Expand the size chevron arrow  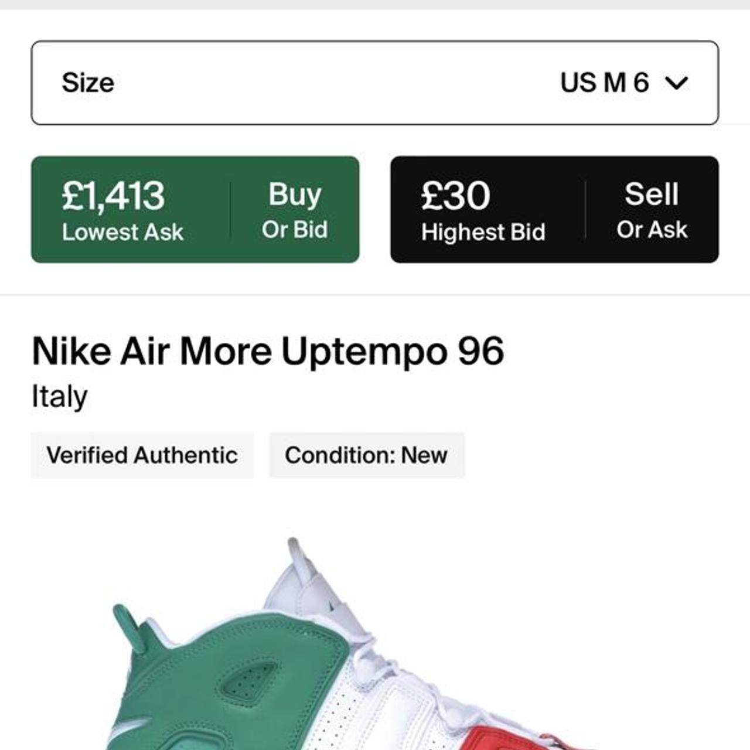677,83
